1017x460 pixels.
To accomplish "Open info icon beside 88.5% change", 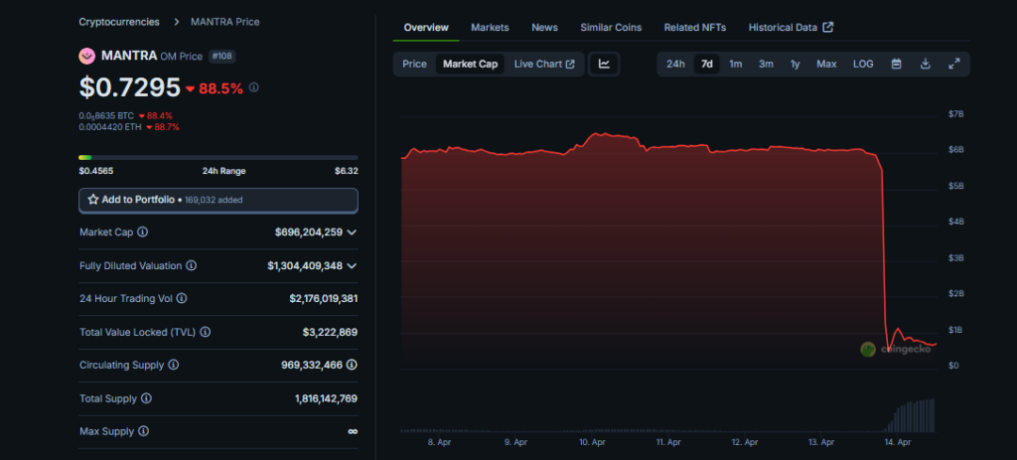I will click(253, 87).
